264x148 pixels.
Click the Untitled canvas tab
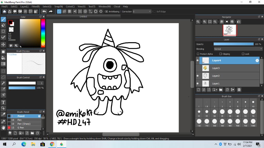tap(83, 17)
